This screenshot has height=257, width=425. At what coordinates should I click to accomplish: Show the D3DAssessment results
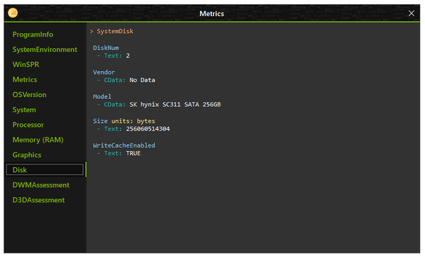[39, 200]
